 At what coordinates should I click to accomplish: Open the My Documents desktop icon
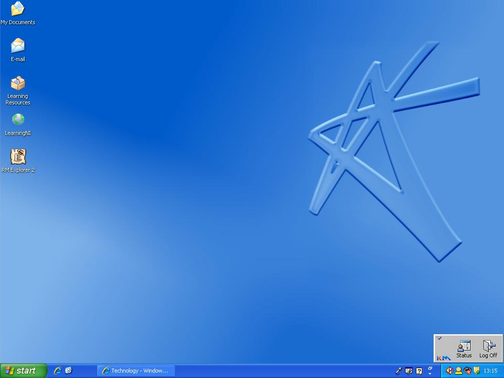point(18,9)
